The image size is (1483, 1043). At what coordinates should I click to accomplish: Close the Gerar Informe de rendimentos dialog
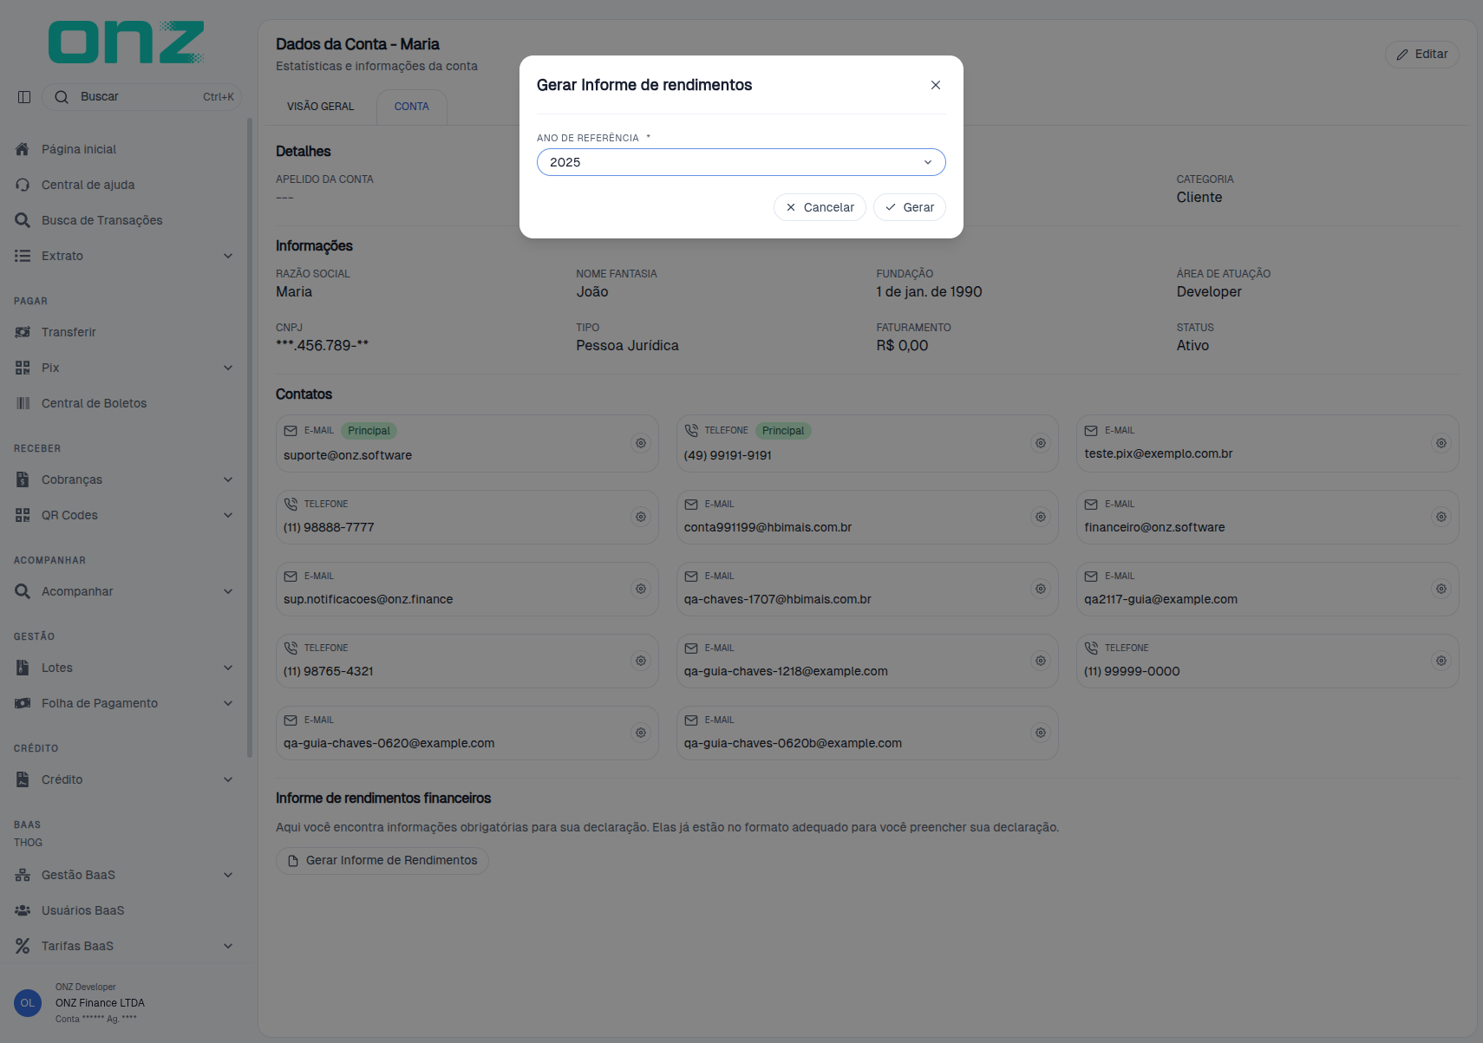tap(936, 85)
